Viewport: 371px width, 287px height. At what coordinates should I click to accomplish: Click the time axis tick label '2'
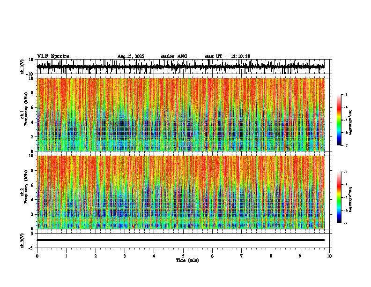pyautogui.click(x=96, y=256)
